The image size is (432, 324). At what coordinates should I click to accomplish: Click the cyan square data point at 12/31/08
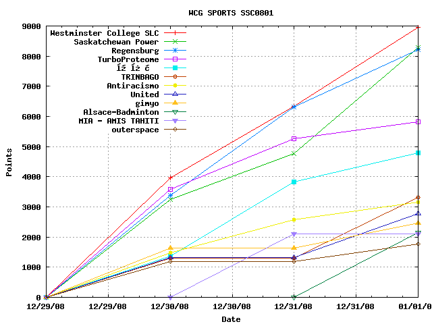point(294,182)
